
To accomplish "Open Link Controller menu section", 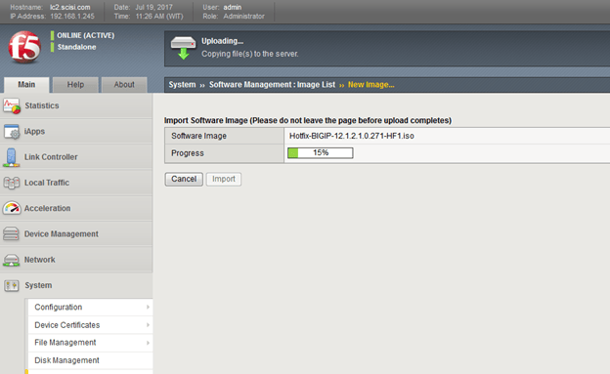I will point(76,157).
